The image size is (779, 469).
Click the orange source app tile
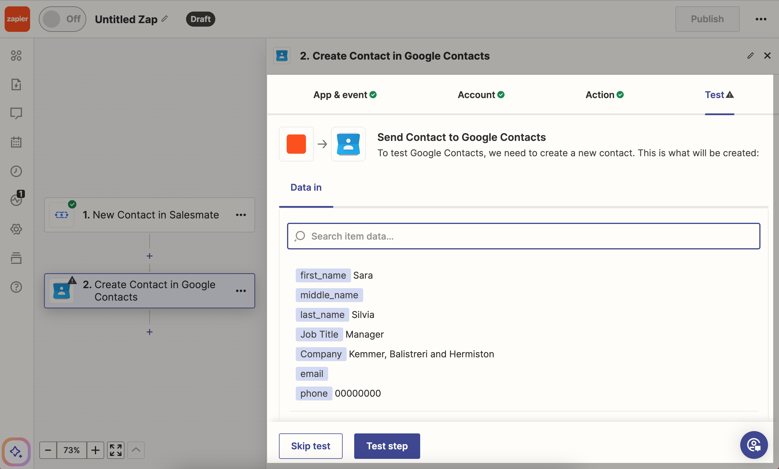(296, 144)
